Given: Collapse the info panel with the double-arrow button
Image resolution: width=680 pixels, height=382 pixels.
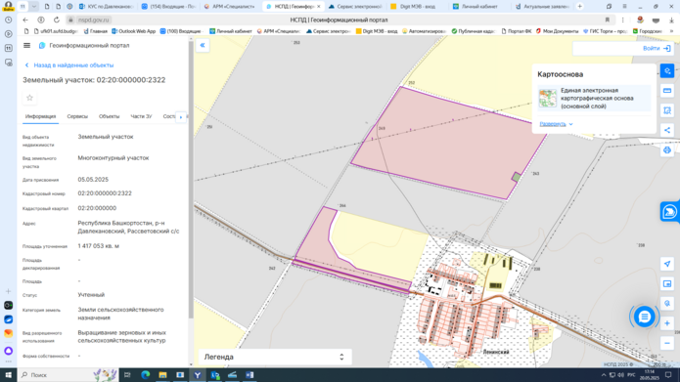Looking at the screenshot, I should click(x=203, y=45).
